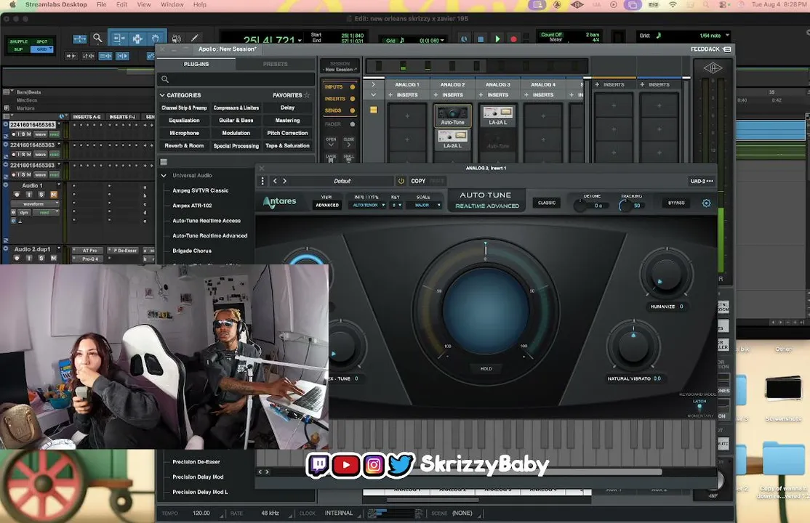Open the Window menu in menu bar
810x523 pixels.
(172, 4)
